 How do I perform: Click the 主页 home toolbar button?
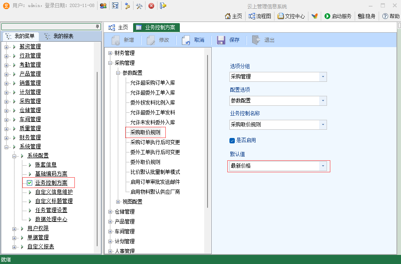[233, 16]
